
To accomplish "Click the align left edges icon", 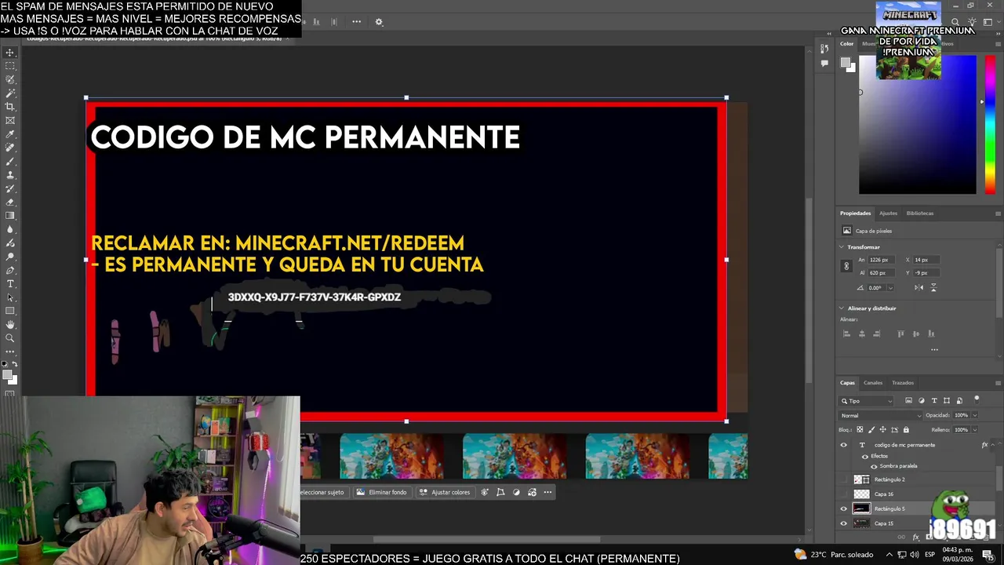I will [846, 334].
